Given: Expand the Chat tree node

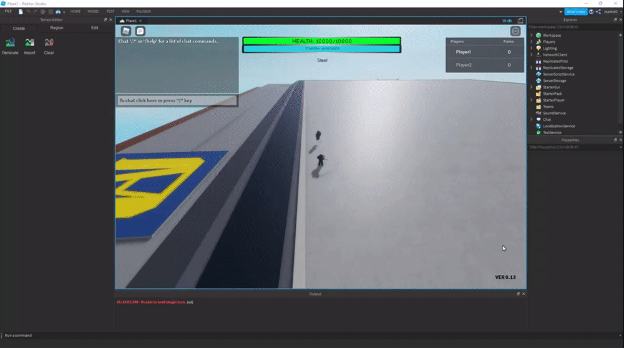Looking at the screenshot, I should coord(531,119).
